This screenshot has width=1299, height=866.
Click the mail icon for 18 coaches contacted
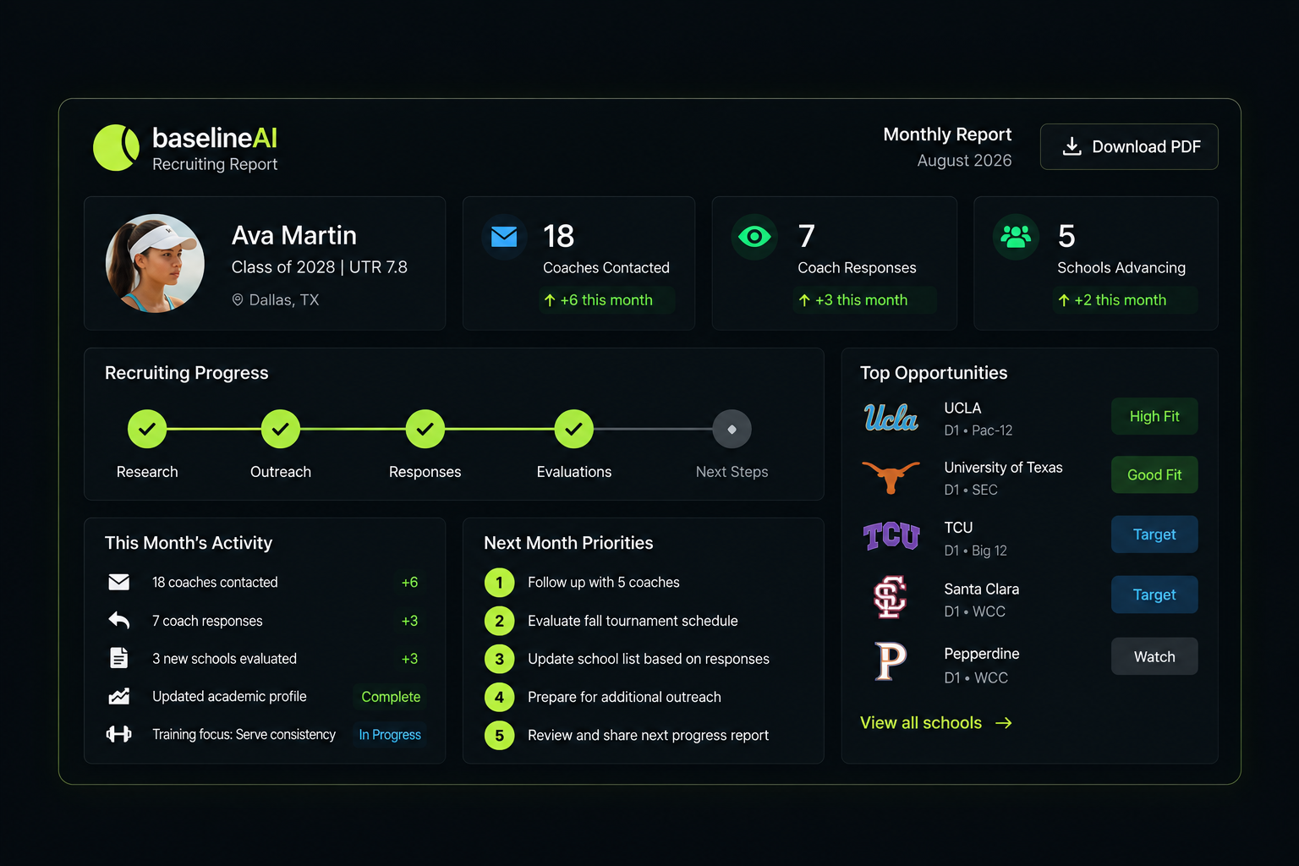point(119,582)
